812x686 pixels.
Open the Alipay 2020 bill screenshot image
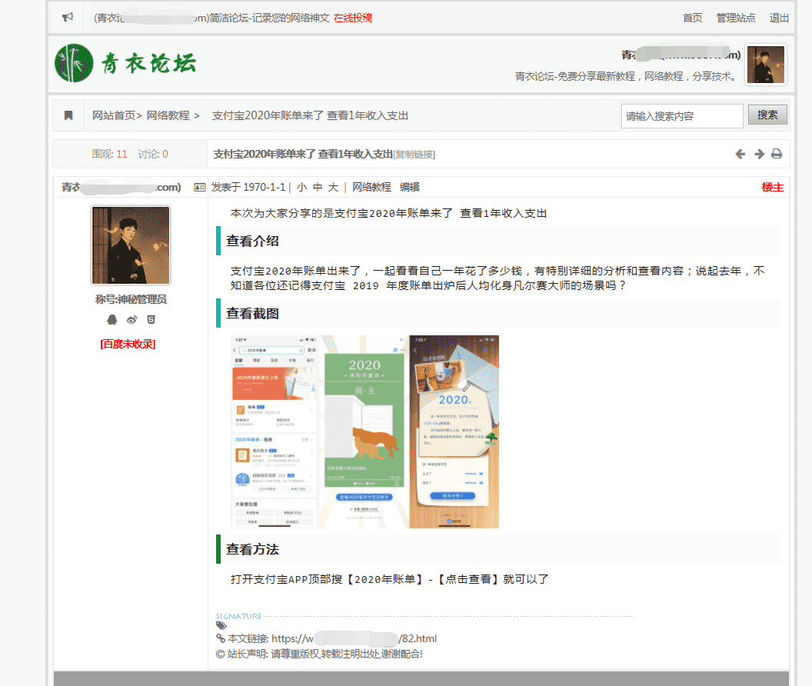coord(364,431)
